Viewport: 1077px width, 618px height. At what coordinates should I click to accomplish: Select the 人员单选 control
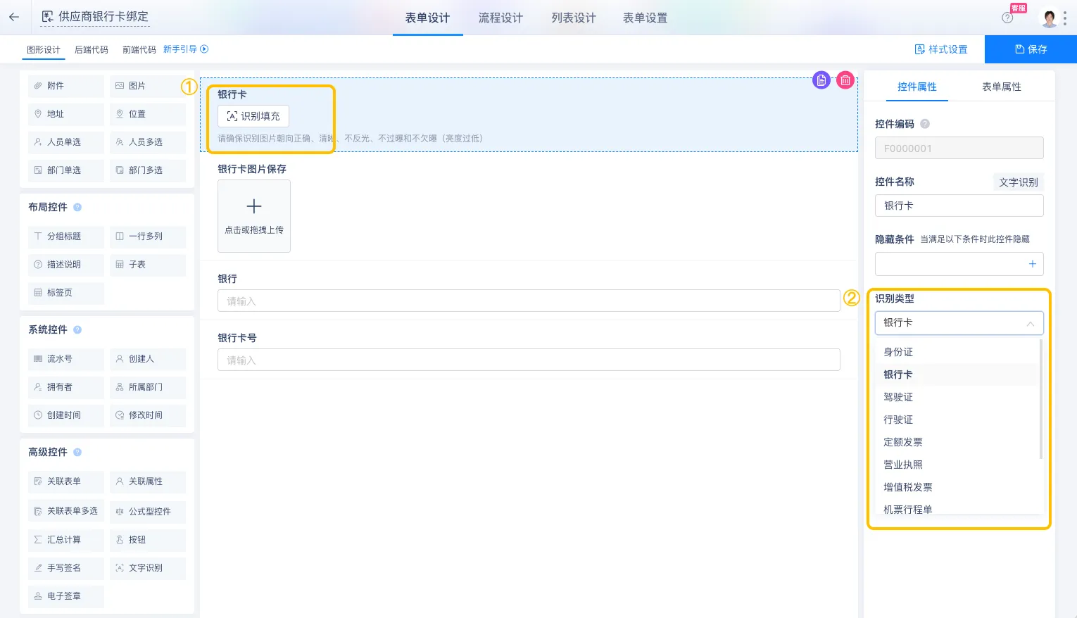click(66, 142)
